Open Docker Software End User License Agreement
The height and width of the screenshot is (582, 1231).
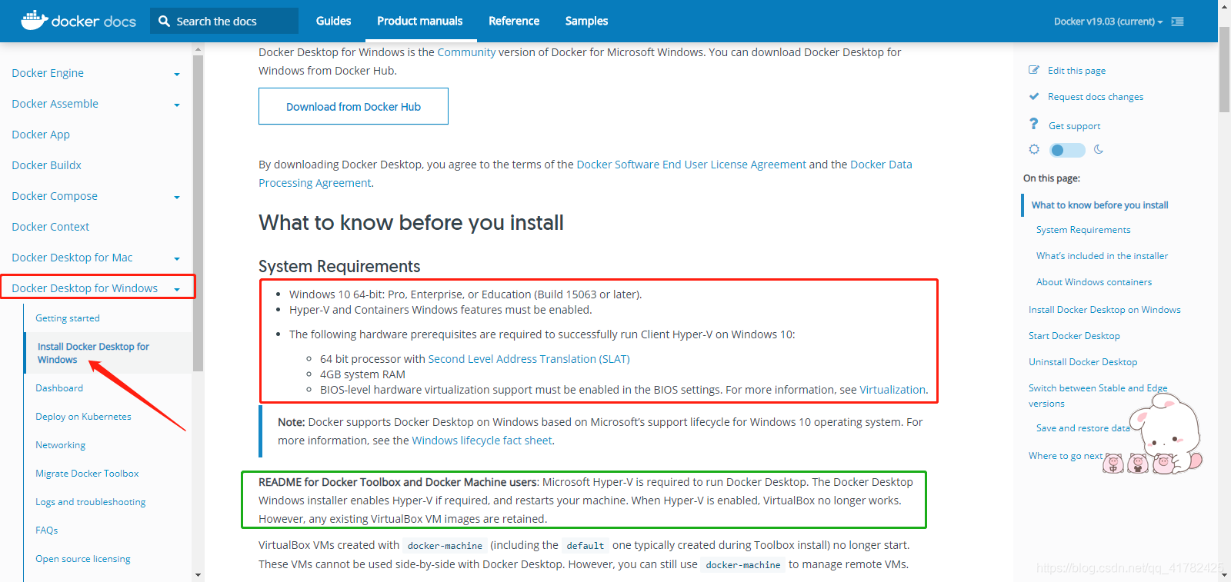[x=691, y=165]
